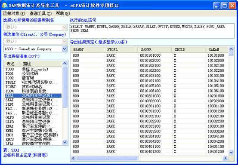Expand the database alias dropdown
Viewport: 238px width, 165px height.
[65, 27]
